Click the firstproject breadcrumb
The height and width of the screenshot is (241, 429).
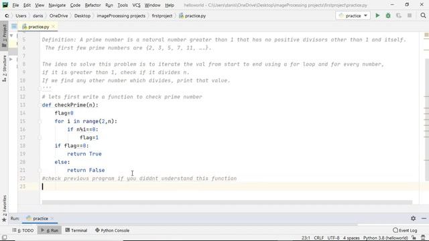click(162, 16)
